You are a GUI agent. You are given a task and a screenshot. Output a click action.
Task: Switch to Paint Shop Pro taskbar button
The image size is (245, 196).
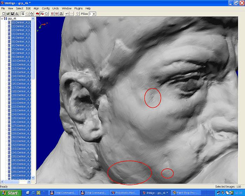tap(185, 193)
